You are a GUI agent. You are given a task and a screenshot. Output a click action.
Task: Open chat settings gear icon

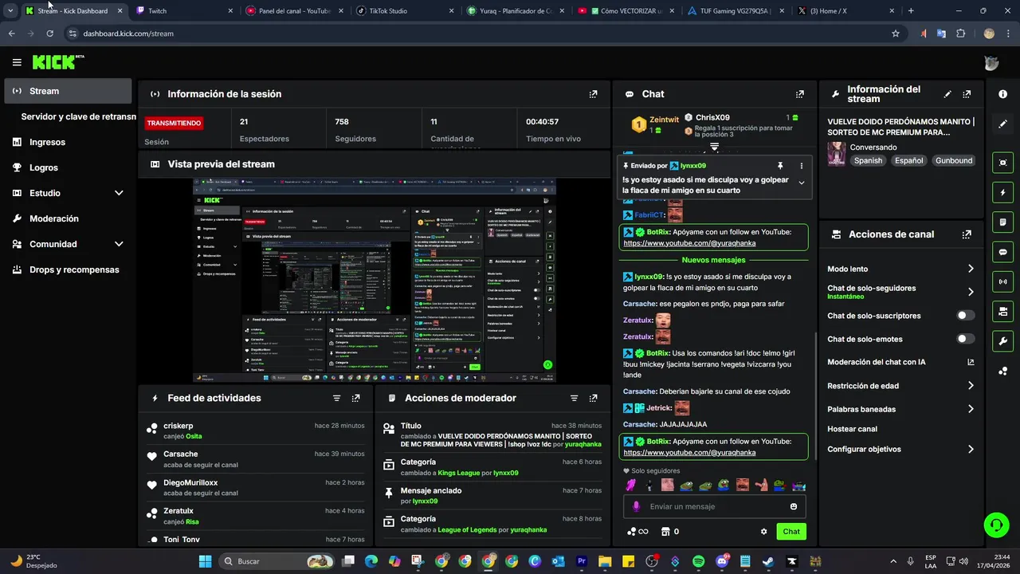coord(763,532)
